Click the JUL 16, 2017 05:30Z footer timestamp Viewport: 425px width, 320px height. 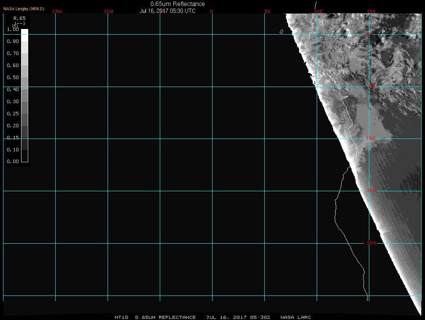coord(238,317)
